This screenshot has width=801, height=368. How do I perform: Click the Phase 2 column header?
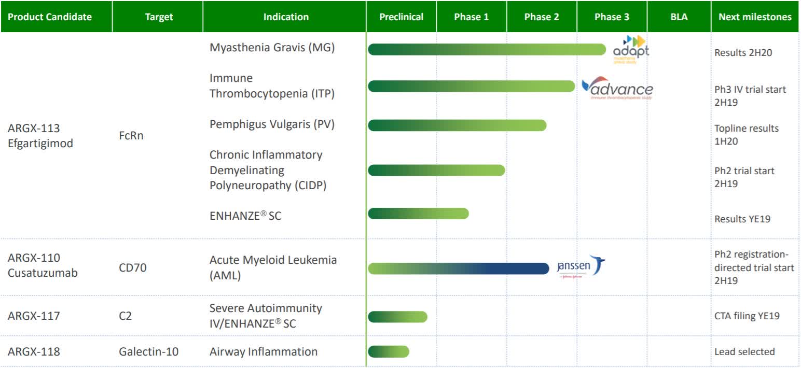coord(542,17)
